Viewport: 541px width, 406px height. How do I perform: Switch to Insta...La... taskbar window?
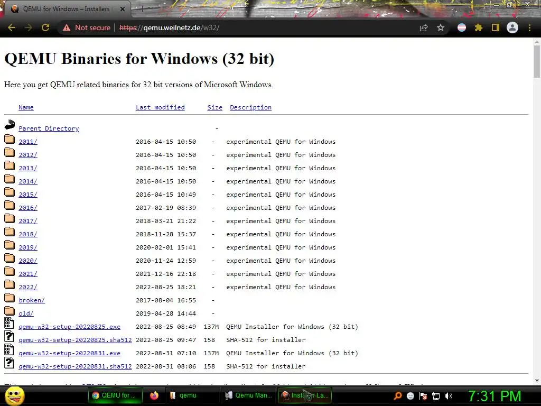click(x=305, y=395)
